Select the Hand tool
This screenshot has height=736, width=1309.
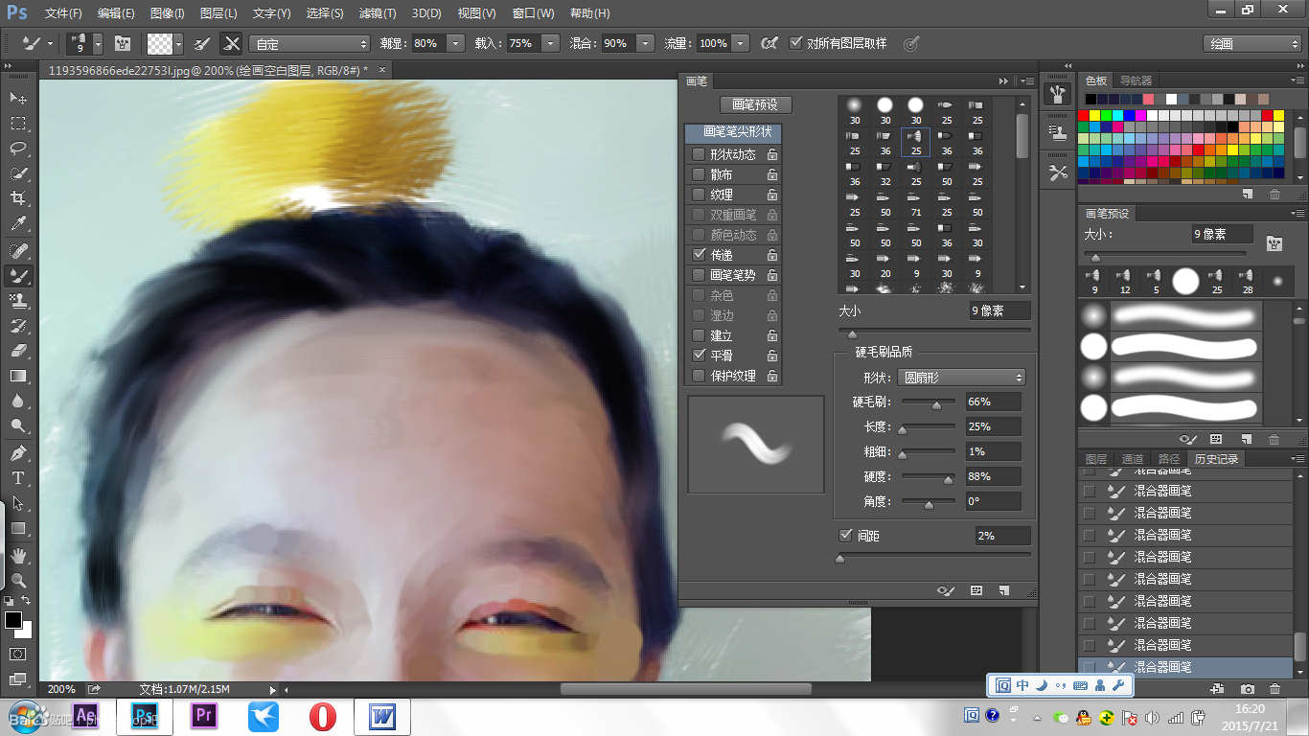tap(18, 555)
